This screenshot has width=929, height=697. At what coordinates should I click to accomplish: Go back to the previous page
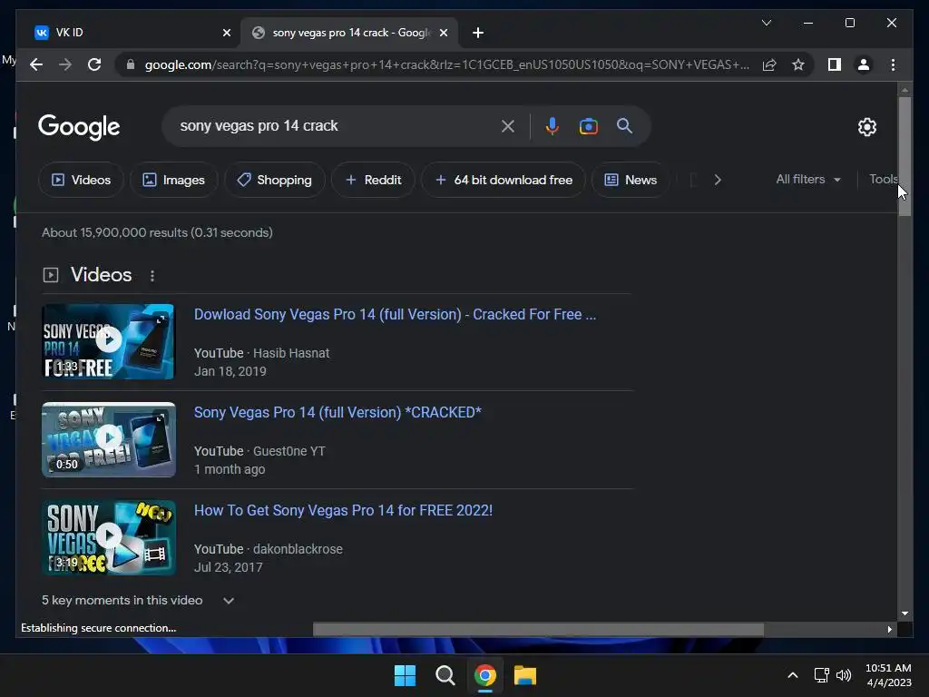pyautogui.click(x=36, y=64)
